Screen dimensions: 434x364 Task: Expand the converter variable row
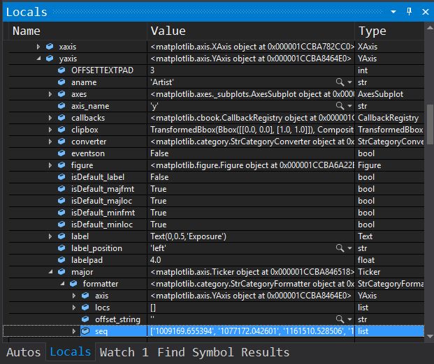click(50, 142)
